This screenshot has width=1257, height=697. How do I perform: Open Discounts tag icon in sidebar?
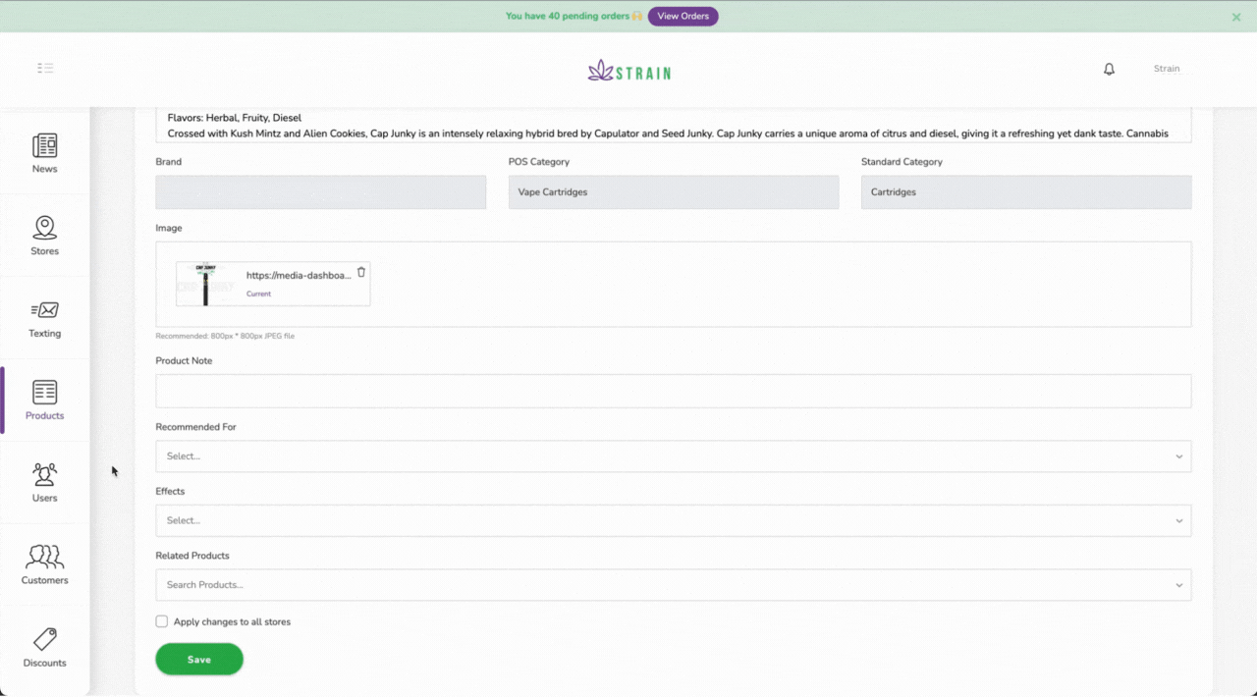[44, 639]
